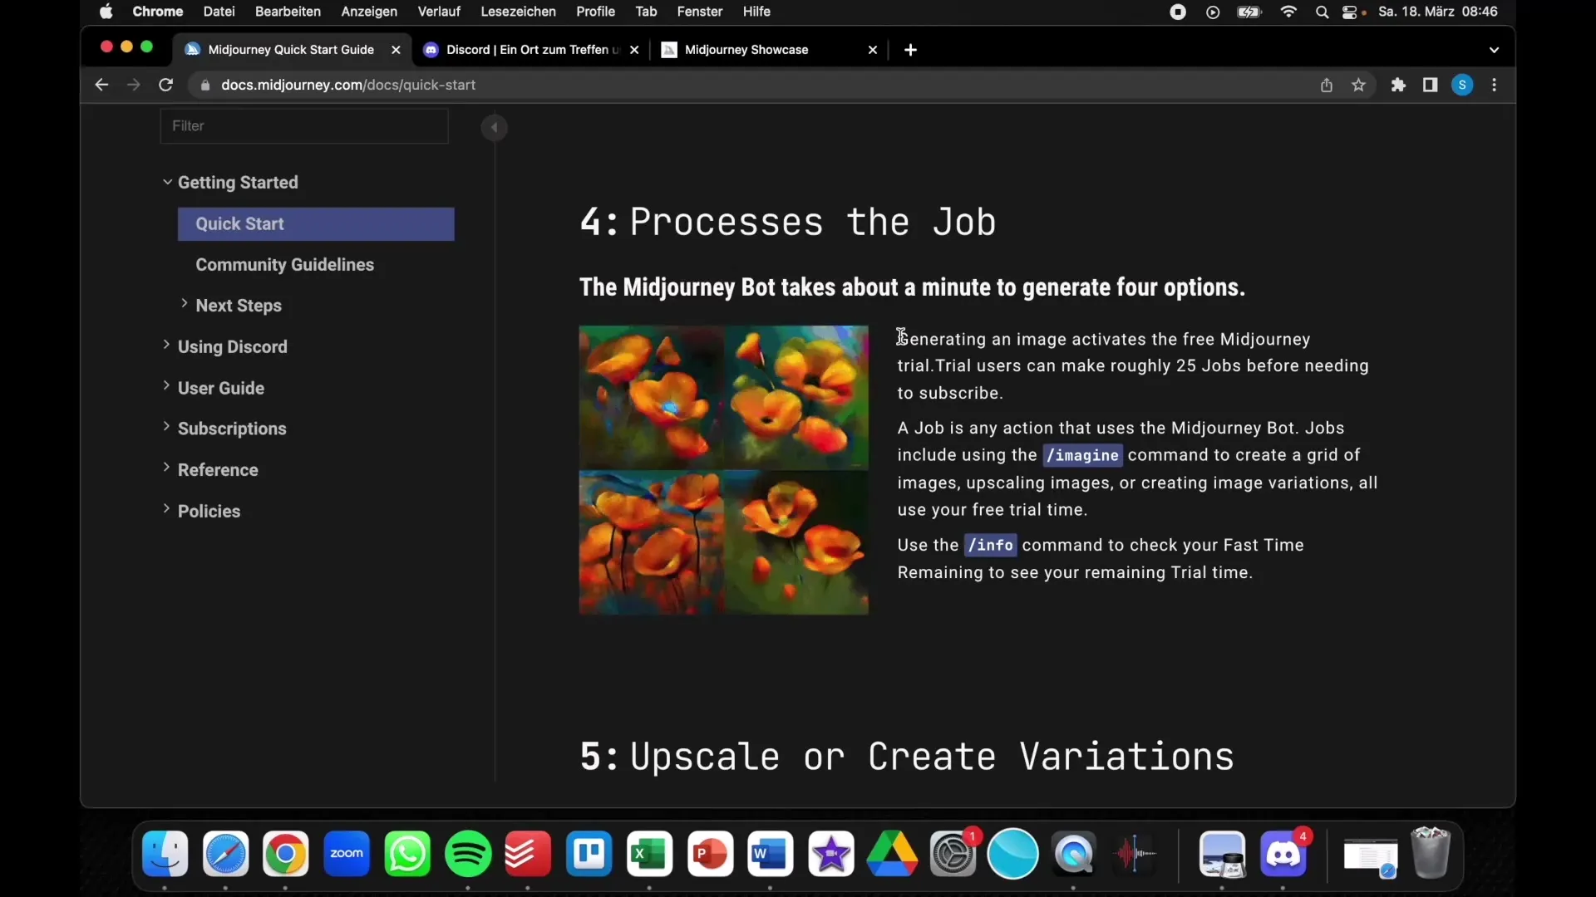1596x897 pixels.
Task: Open the Policies section
Action: pyautogui.click(x=209, y=511)
